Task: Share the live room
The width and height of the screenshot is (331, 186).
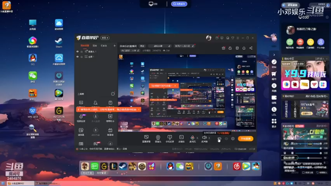Action: [251, 48]
